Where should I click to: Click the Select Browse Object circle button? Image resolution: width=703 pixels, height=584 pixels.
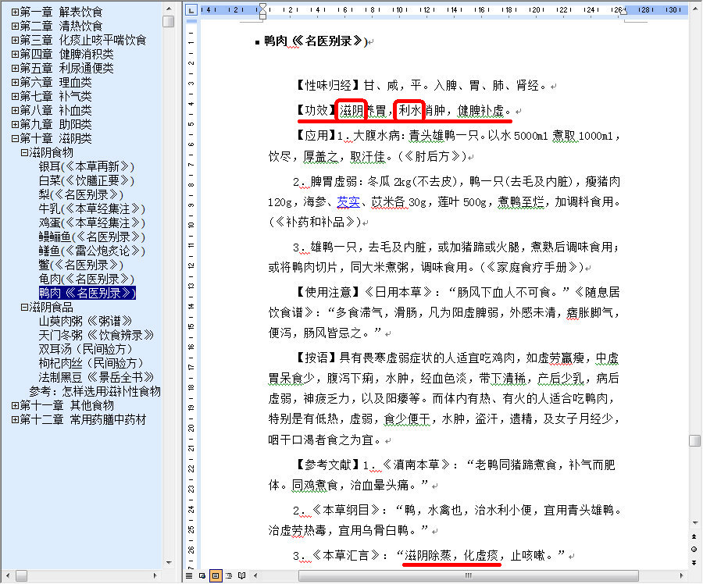[694, 549]
